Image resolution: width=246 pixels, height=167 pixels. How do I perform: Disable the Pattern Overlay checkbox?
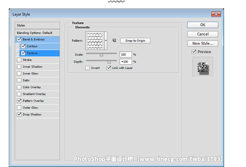click(19, 101)
